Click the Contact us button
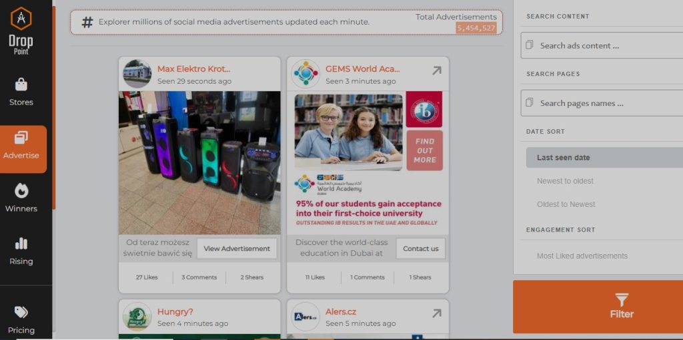Screen dimensions: 683x340 point(420,248)
